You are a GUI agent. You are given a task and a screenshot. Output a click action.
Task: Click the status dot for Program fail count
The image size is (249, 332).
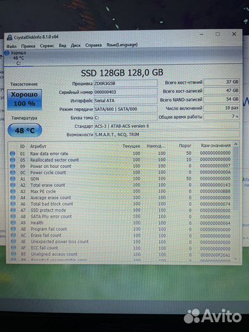pos(14,229)
